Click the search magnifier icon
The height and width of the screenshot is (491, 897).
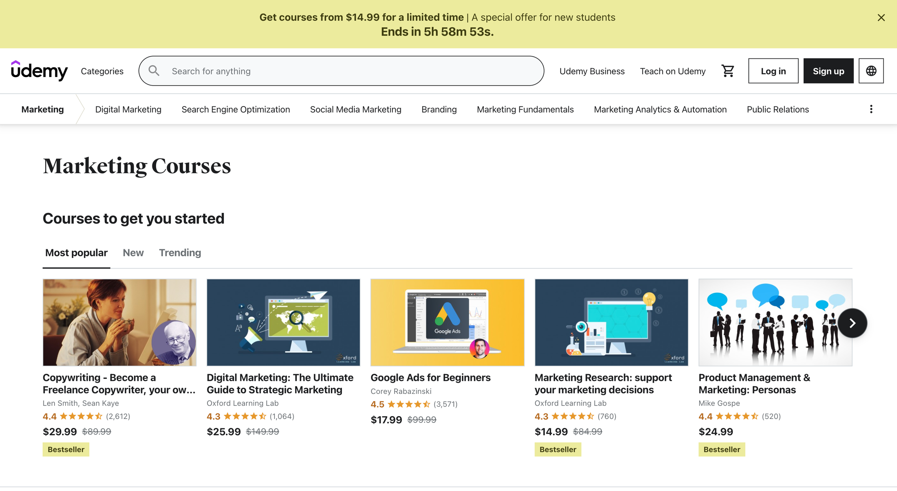pyautogui.click(x=154, y=71)
